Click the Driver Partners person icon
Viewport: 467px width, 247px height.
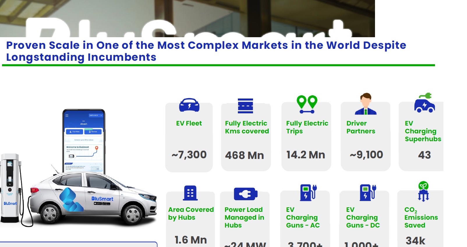[366, 104]
